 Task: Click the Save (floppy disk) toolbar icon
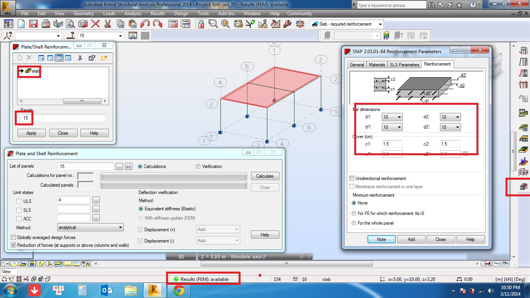point(33,24)
